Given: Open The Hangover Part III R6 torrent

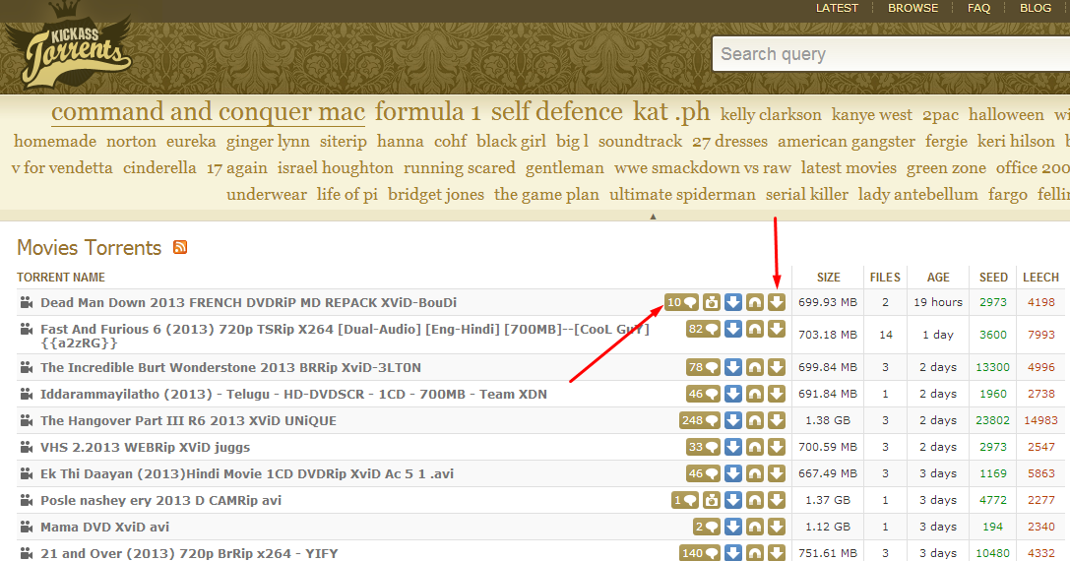Looking at the screenshot, I should tap(188, 420).
